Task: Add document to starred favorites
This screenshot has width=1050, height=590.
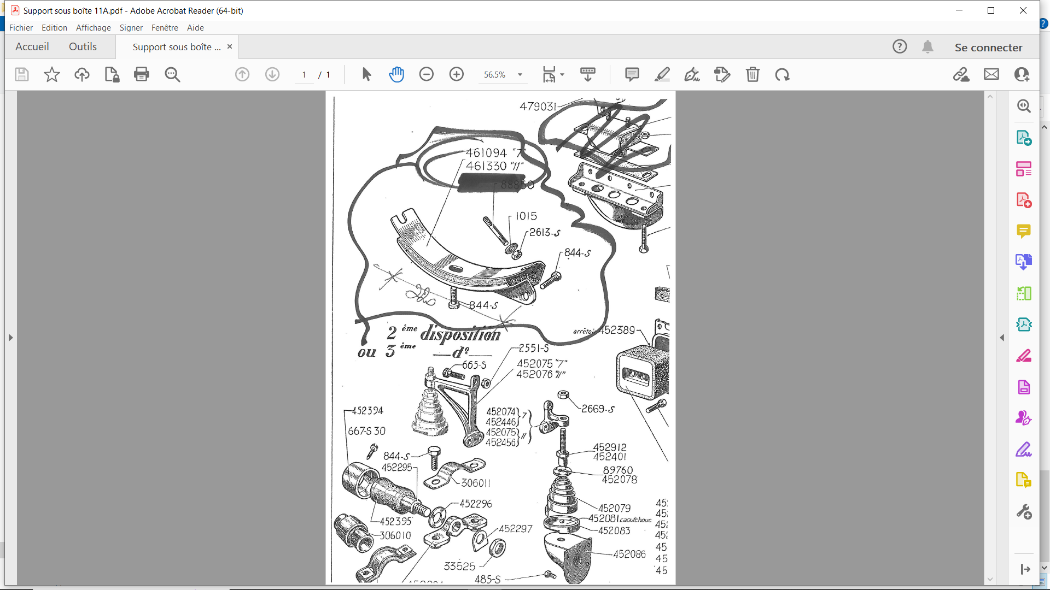Action: click(52, 74)
